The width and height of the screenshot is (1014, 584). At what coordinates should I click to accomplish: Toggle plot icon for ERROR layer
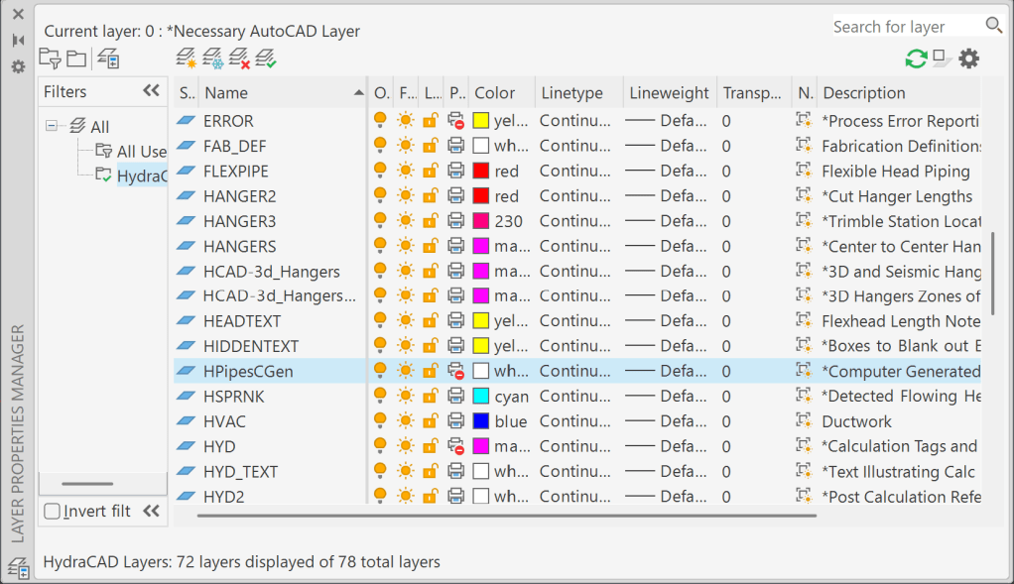(x=456, y=120)
